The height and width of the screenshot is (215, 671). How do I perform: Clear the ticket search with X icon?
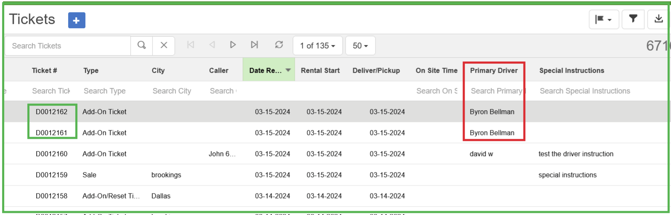pyautogui.click(x=164, y=45)
